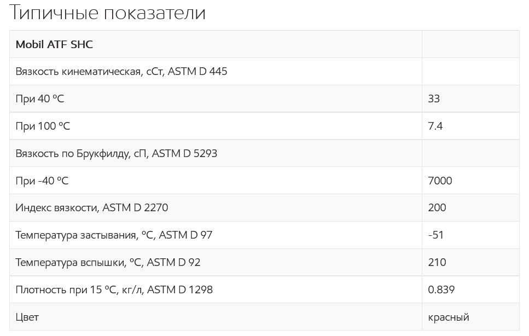Click the 'Индекс вязкости, ASTM D 2270' cell
Image resolution: width=529 pixels, height=336 pixels.
(x=216, y=207)
